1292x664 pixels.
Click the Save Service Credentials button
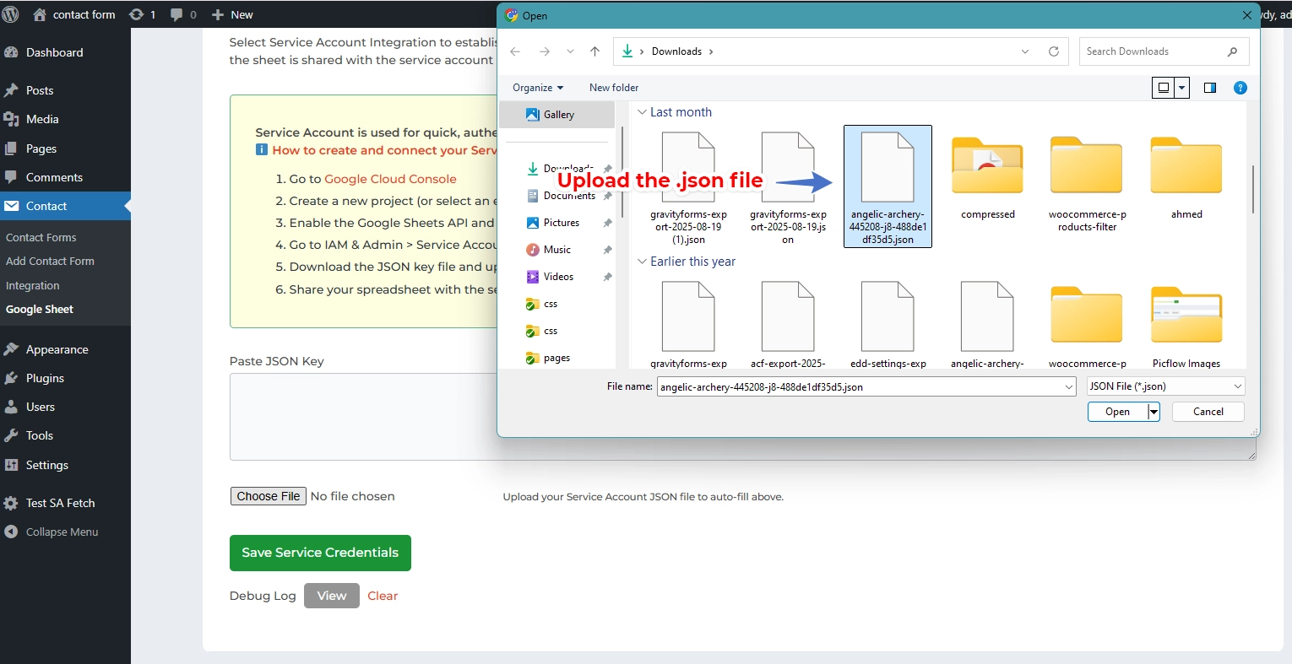coord(320,553)
